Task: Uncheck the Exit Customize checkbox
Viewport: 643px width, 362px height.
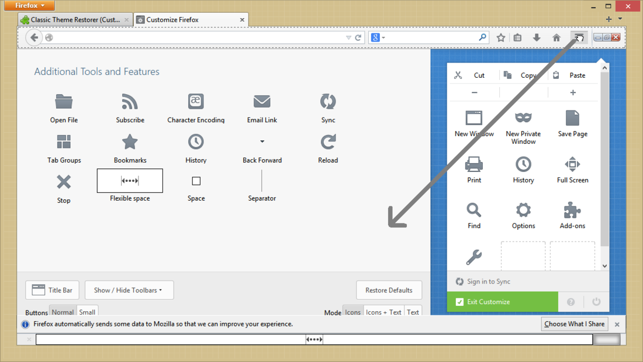Action: coord(459,302)
